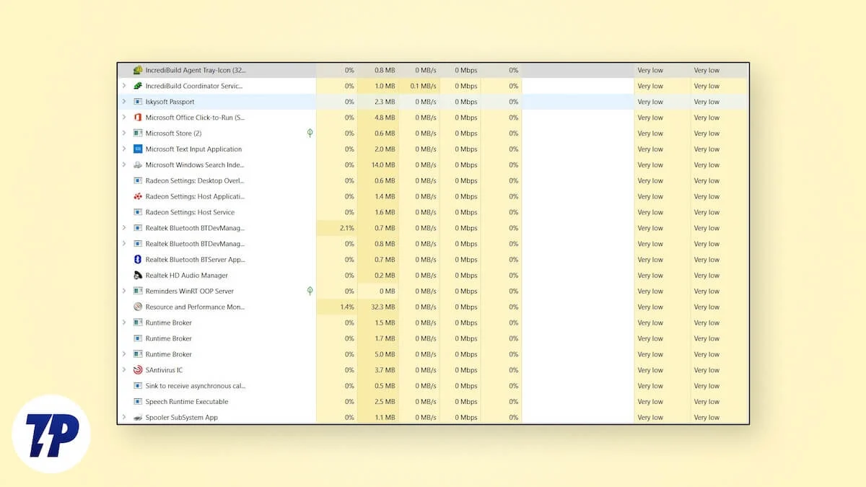Click the Microsoft Office Click-to-Run icon

pos(138,118)
